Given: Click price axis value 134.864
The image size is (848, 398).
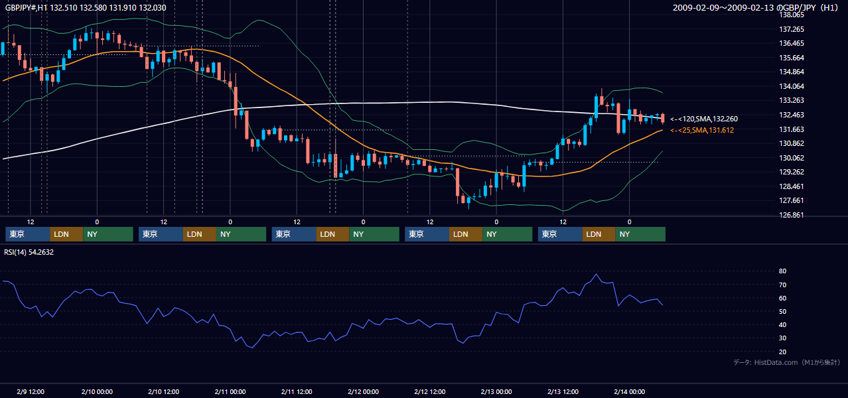Looking at the screenshot, I should (x=792, y=72).
